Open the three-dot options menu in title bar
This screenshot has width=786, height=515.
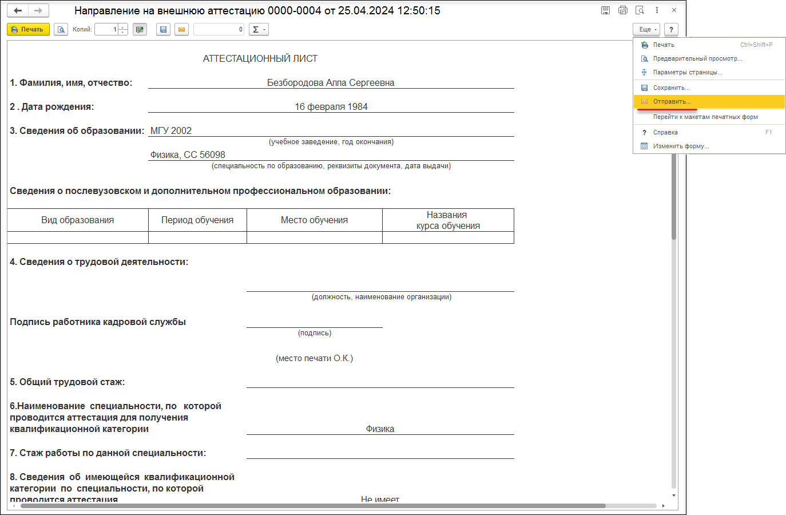click(657, 10)
